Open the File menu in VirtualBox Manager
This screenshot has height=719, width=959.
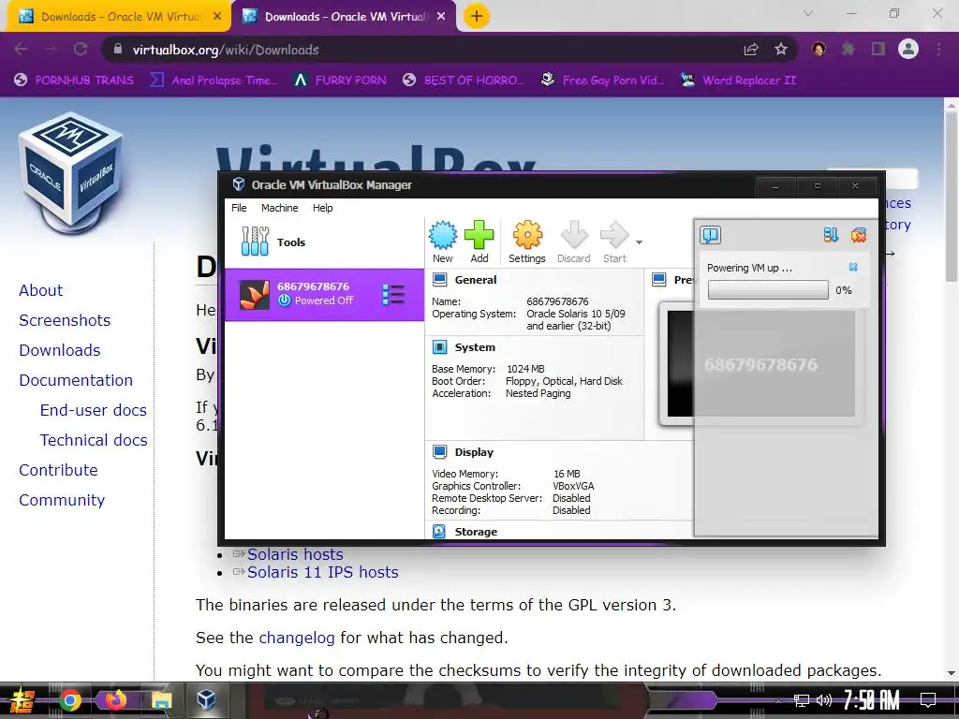239,208
